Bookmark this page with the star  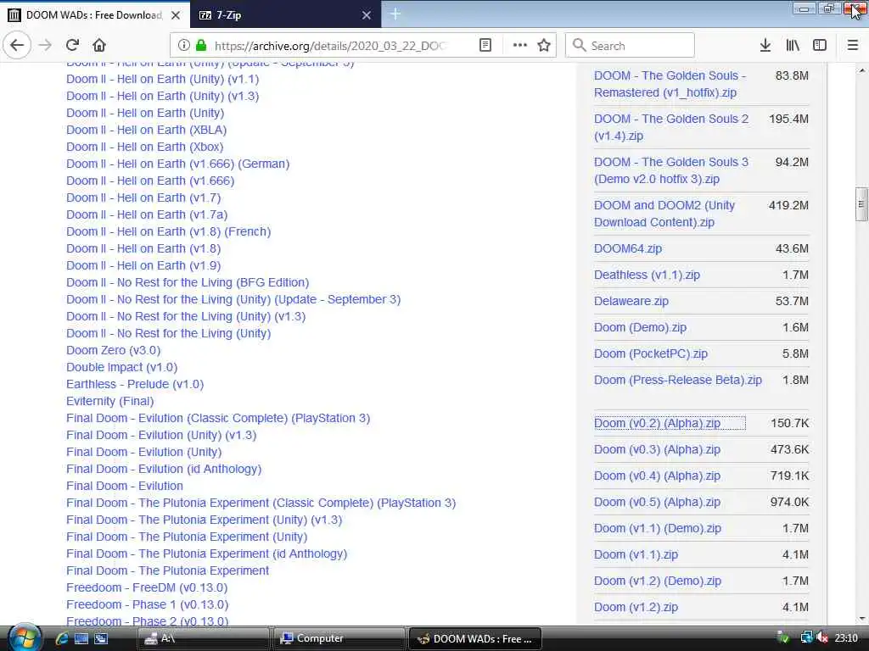(544, 46)
